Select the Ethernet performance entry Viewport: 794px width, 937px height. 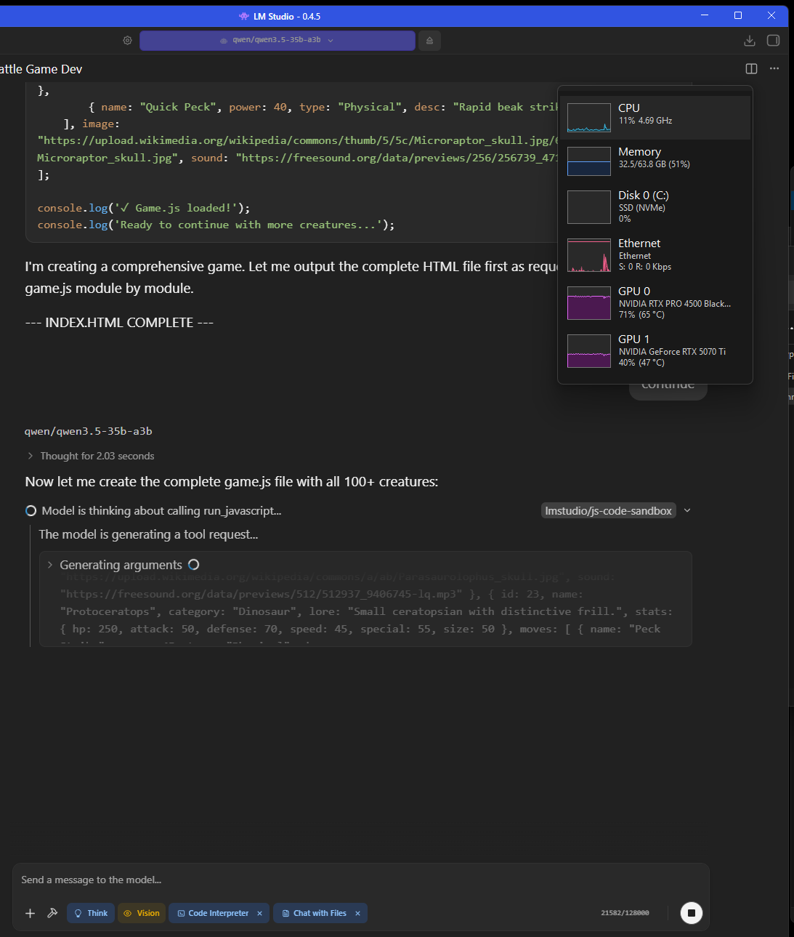click(655, 254)
